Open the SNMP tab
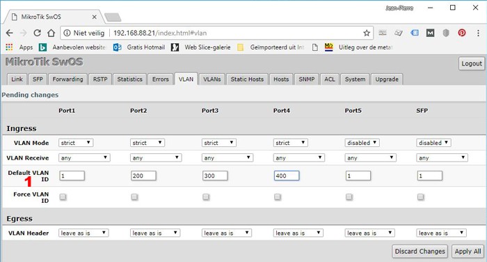 pyautogui.click(x=307, y=79)
